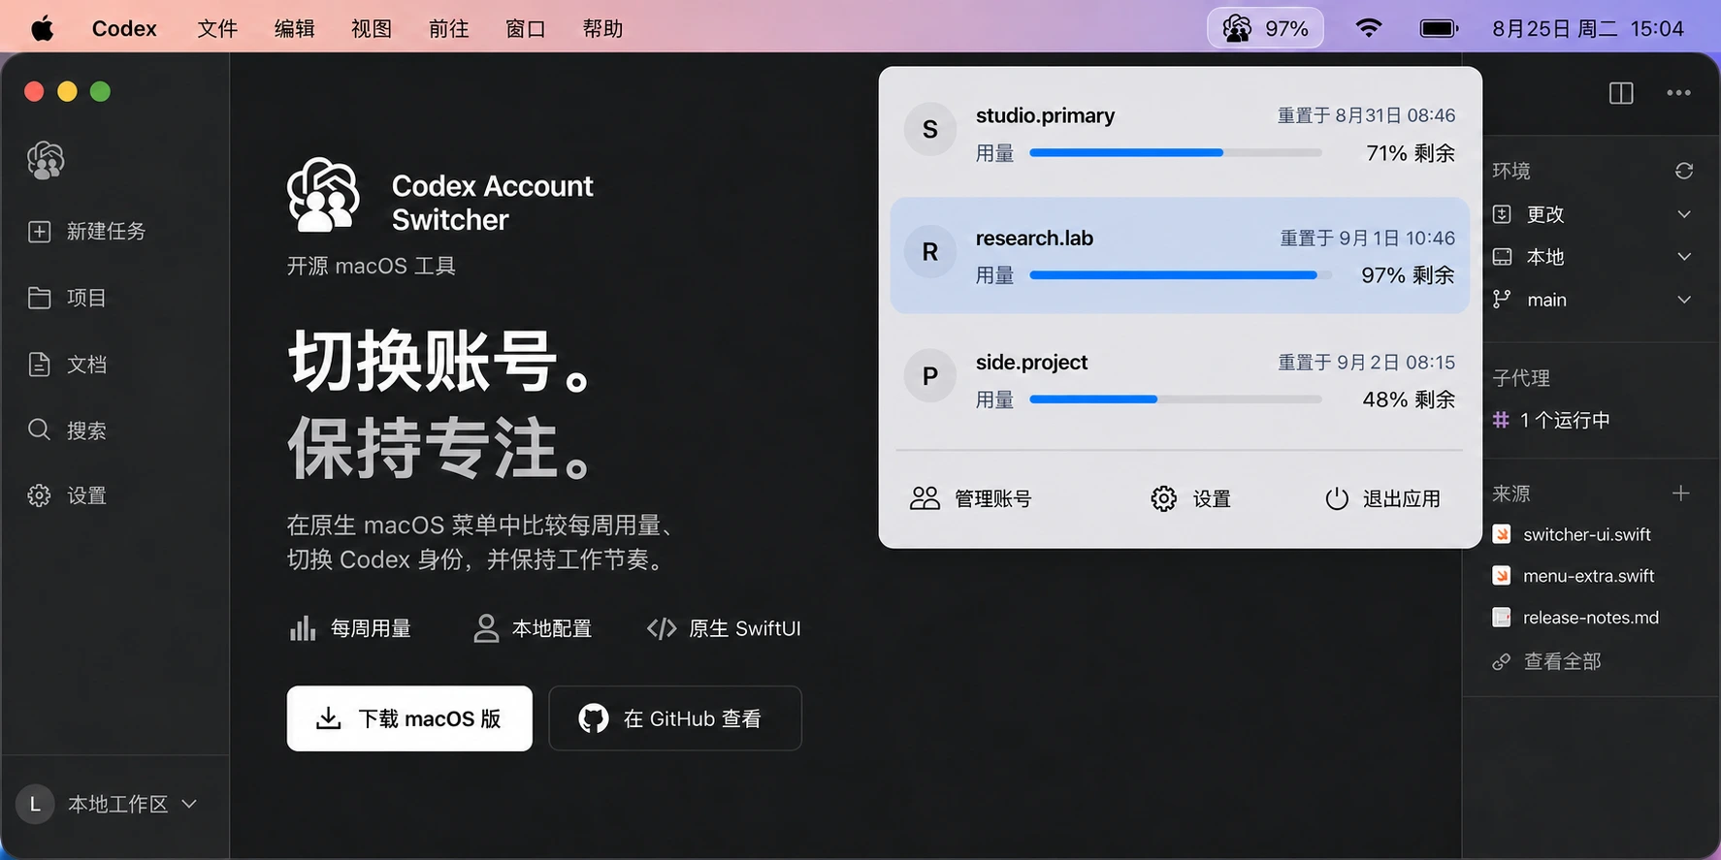This screenshot has width=1721, height=860.
Task: Click the Wi-Fi icon in the menu bar
Action: click(x=1368, y=28)
